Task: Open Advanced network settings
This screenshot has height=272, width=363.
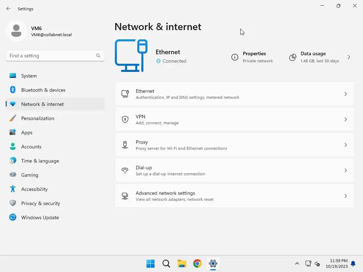Action: 234,196
